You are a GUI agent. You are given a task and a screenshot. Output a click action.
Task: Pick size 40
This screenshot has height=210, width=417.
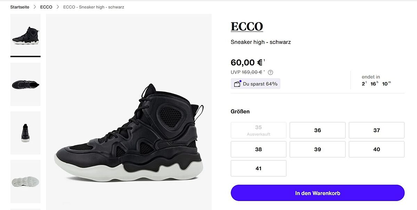click(376, 149)
